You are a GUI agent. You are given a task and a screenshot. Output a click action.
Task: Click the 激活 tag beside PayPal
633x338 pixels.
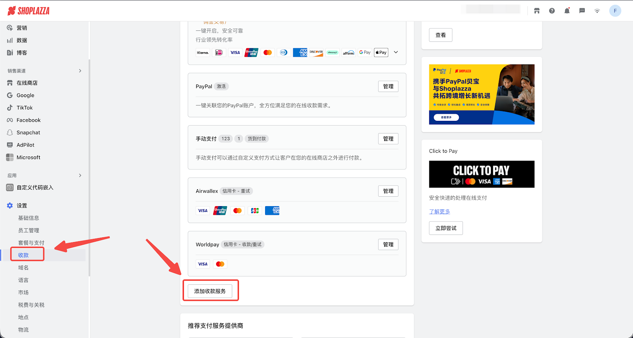pyautogui.click(x=221, y=86)
